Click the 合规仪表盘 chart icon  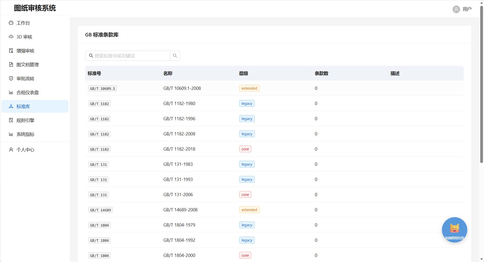coord(11,92)
